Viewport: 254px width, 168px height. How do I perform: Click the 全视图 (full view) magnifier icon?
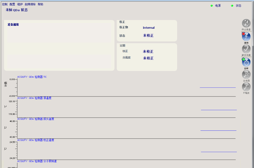coord(246,75)
